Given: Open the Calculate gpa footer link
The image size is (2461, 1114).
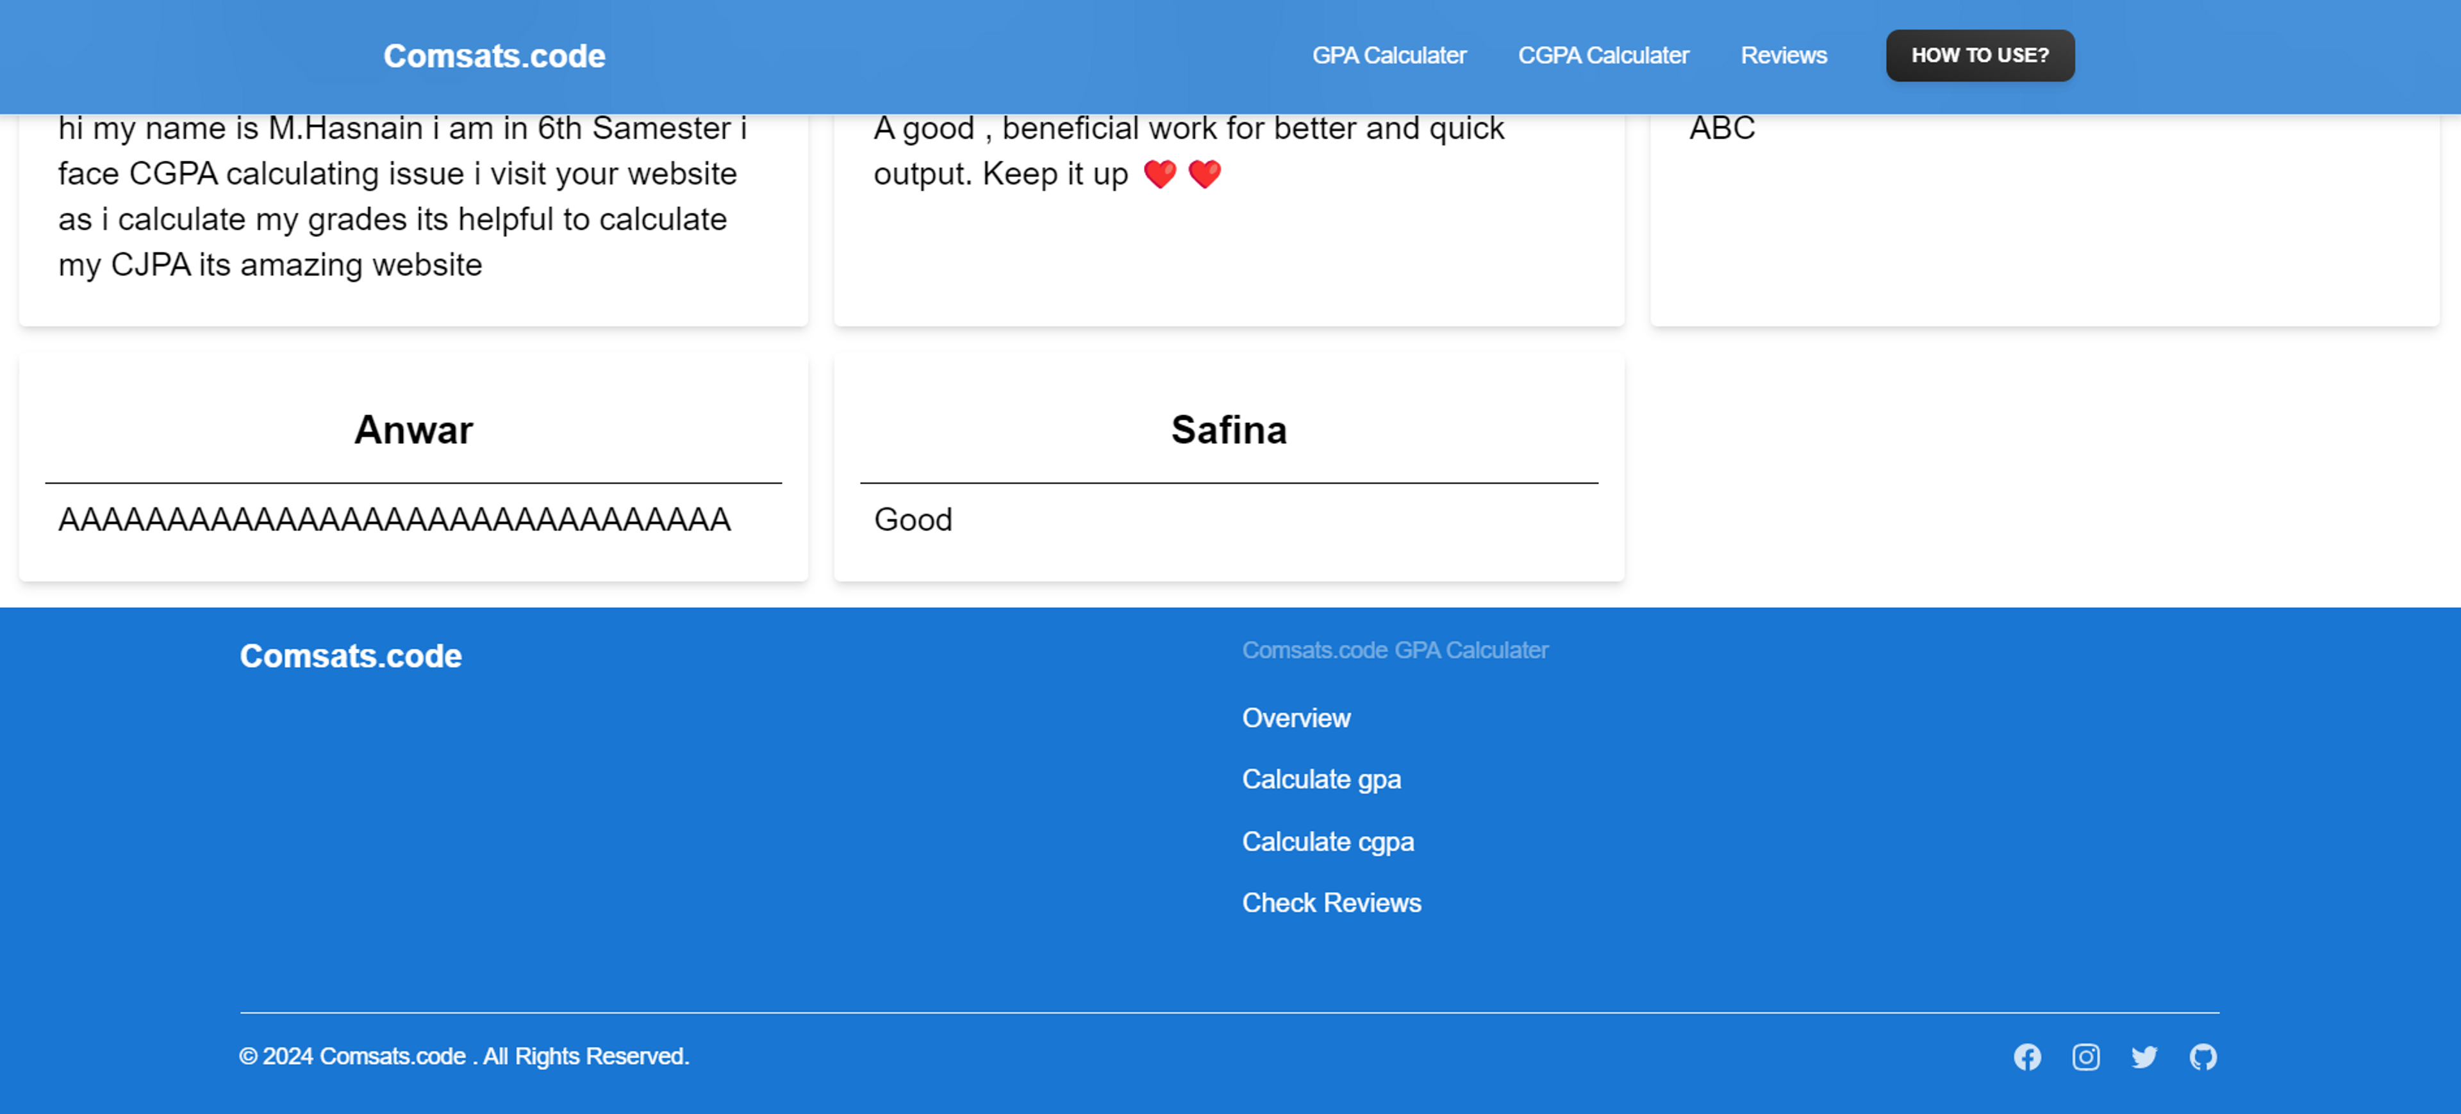Looking at the screenshot, I should coord(1322,780).
